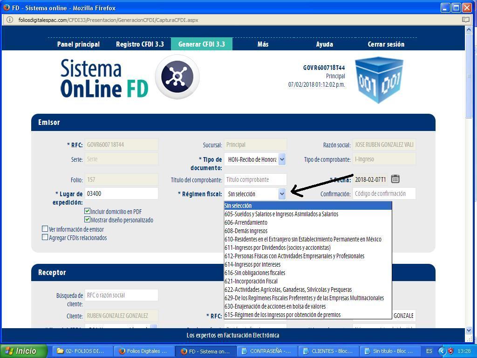Screen dimensions: 477x358
Task: Click the blue 001 cube logo
Action: pyautogui.click(x=379, y=80)
